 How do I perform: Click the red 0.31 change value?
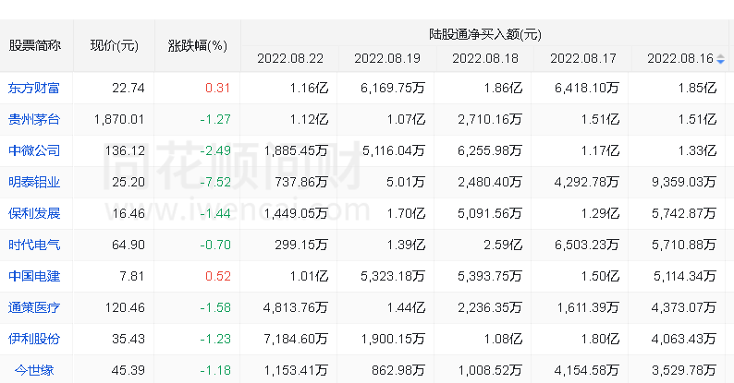coord(217,88)
